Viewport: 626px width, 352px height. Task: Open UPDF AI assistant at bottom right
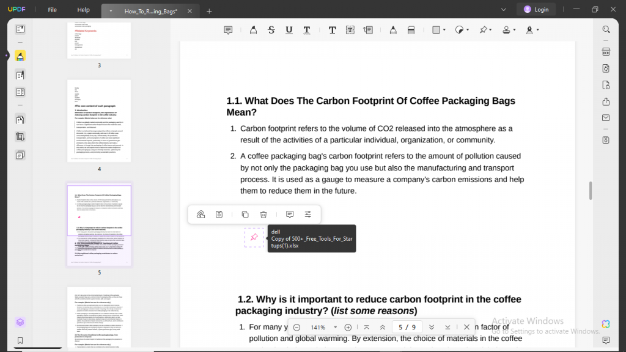[606, 324]
